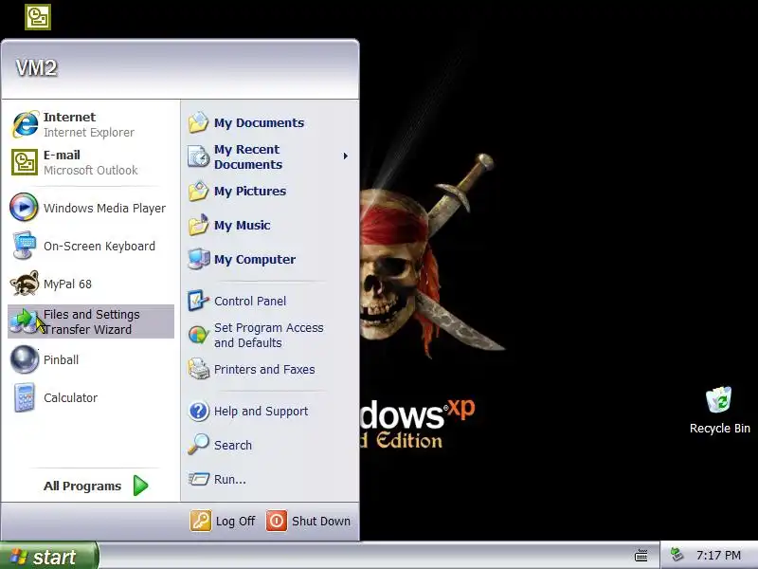This screenshot has height=569, width=758.
Task: Click the 'MyPal 68' label
Action: (67, 284)
